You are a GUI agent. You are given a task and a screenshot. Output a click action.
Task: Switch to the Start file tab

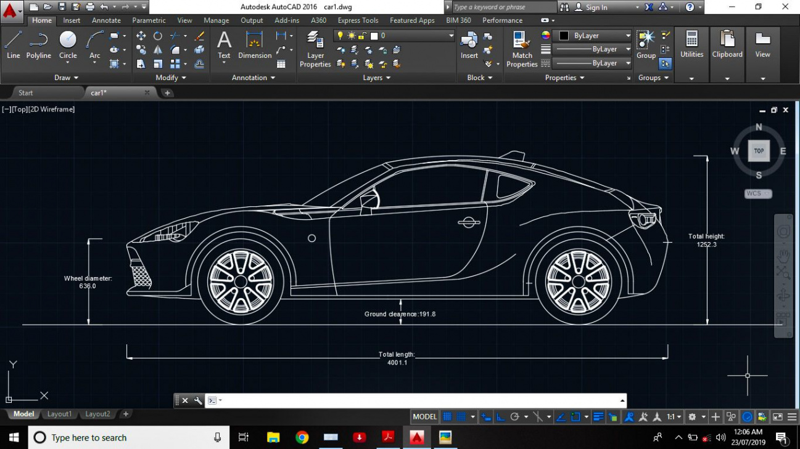coord(26,93)
